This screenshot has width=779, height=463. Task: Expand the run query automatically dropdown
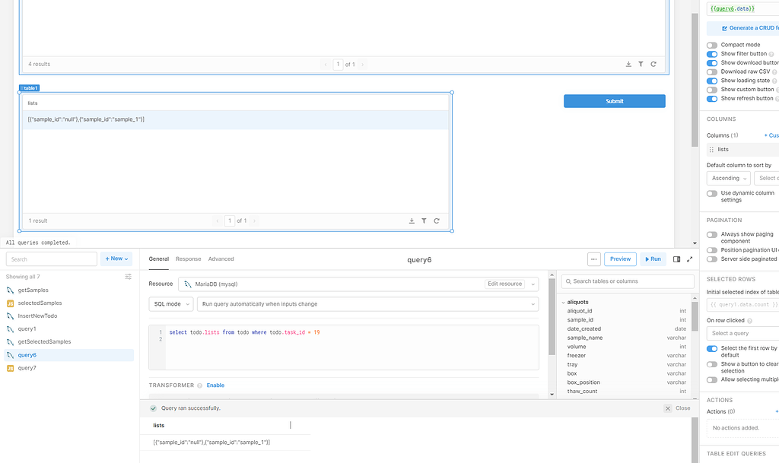pos(367,304)
